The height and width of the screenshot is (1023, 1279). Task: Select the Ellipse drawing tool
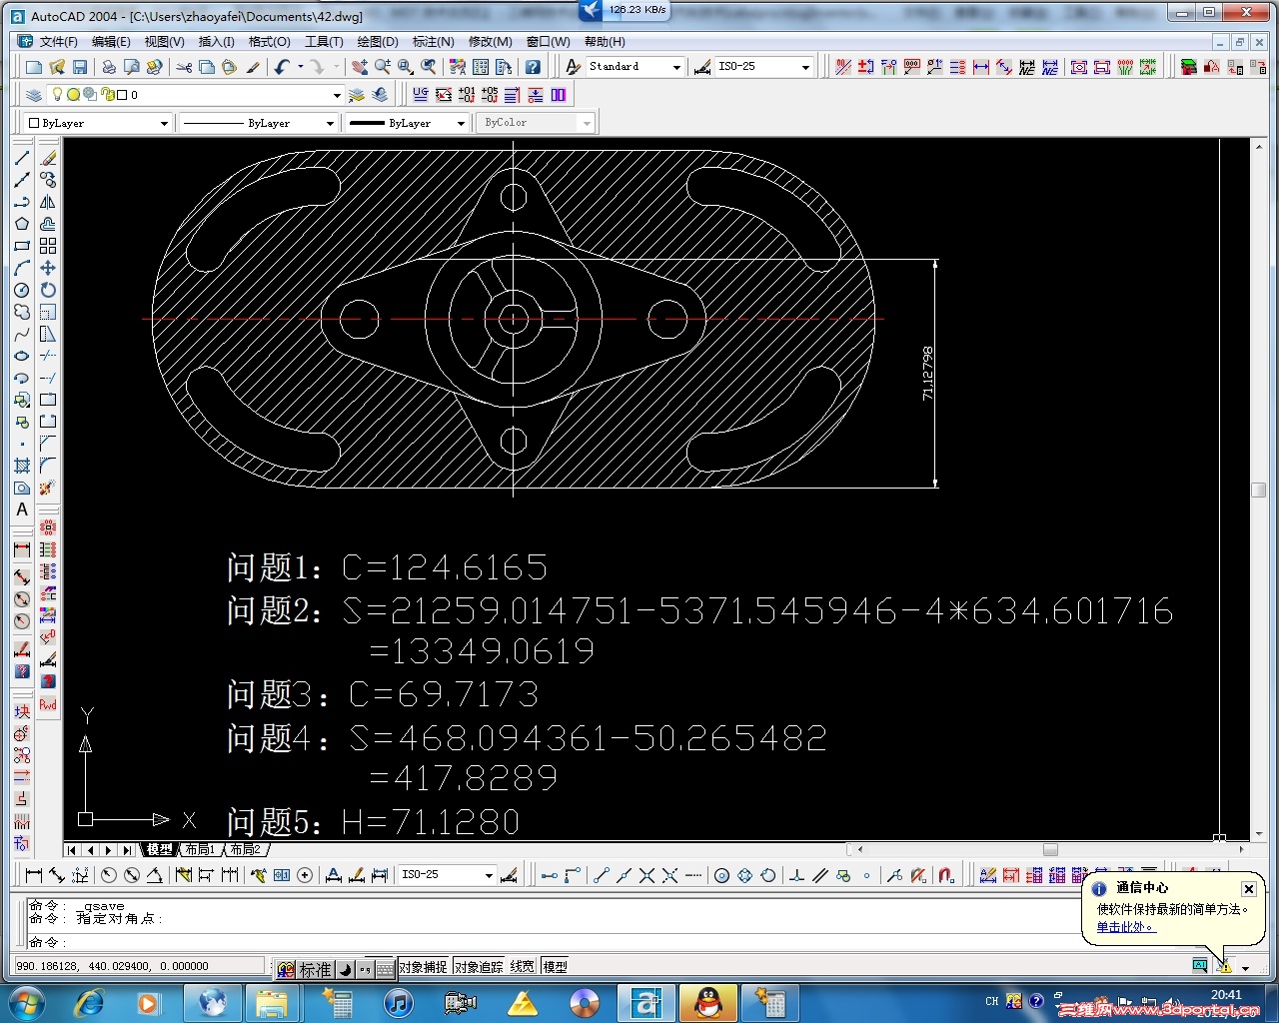point(22,356)
